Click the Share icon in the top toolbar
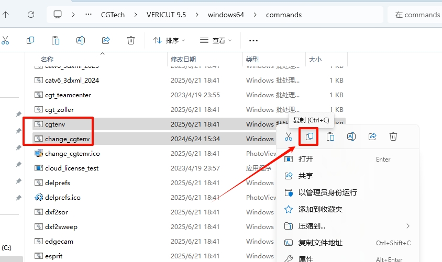Screen dimensions: 442x262 106,40
